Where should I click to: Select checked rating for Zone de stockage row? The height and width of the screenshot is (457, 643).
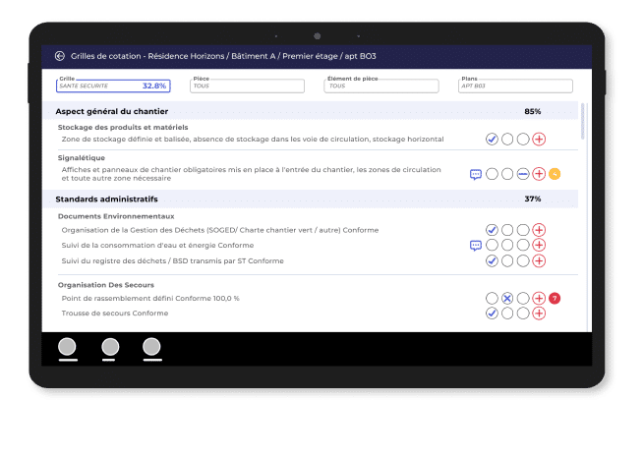tap(492, 140)
